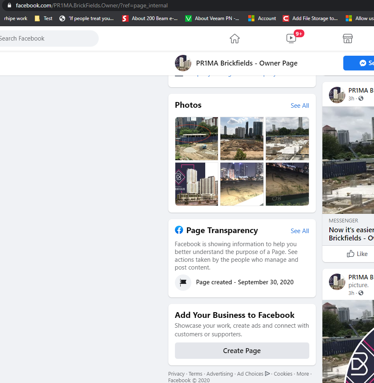This screenshot has height=383, width=374.
Task: Click the blue Messenger Send button
Action: 358,63
